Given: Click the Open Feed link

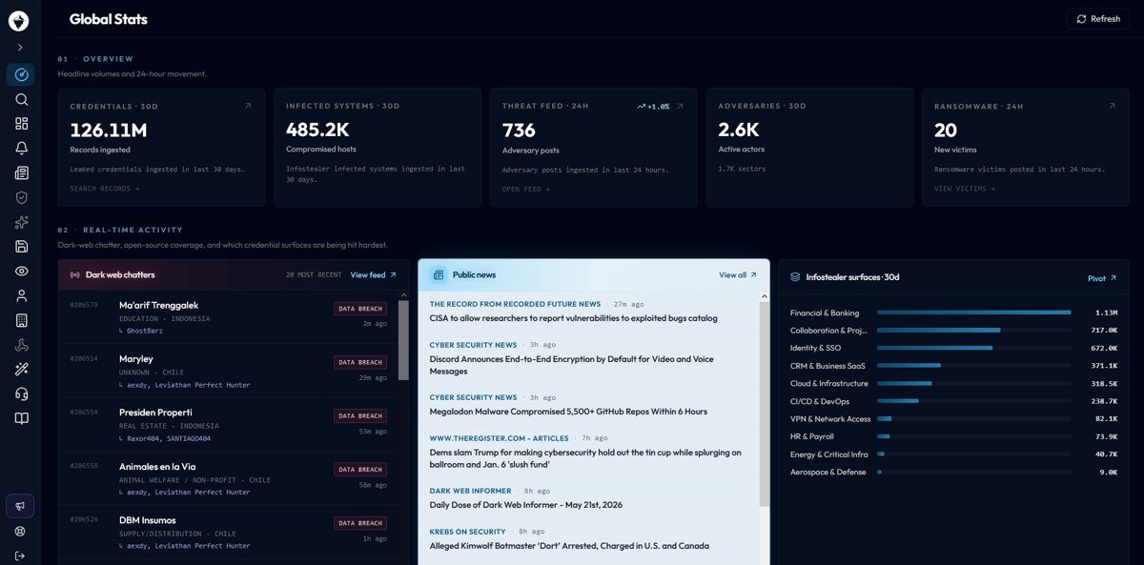Looking at the screenshot, I should [526, 189].
